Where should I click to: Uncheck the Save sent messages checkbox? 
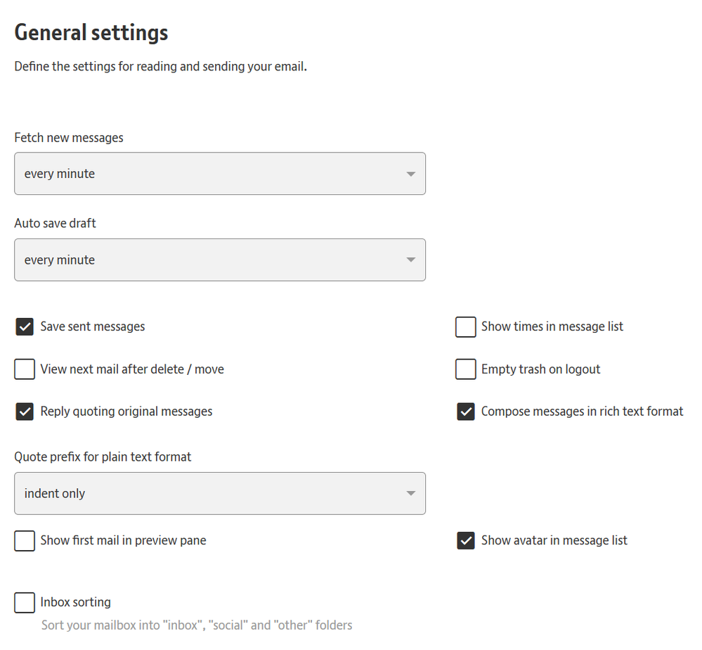25,327
